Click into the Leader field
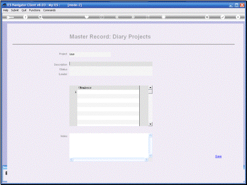This screenshot has width=247, height=185. click(111, 74)
